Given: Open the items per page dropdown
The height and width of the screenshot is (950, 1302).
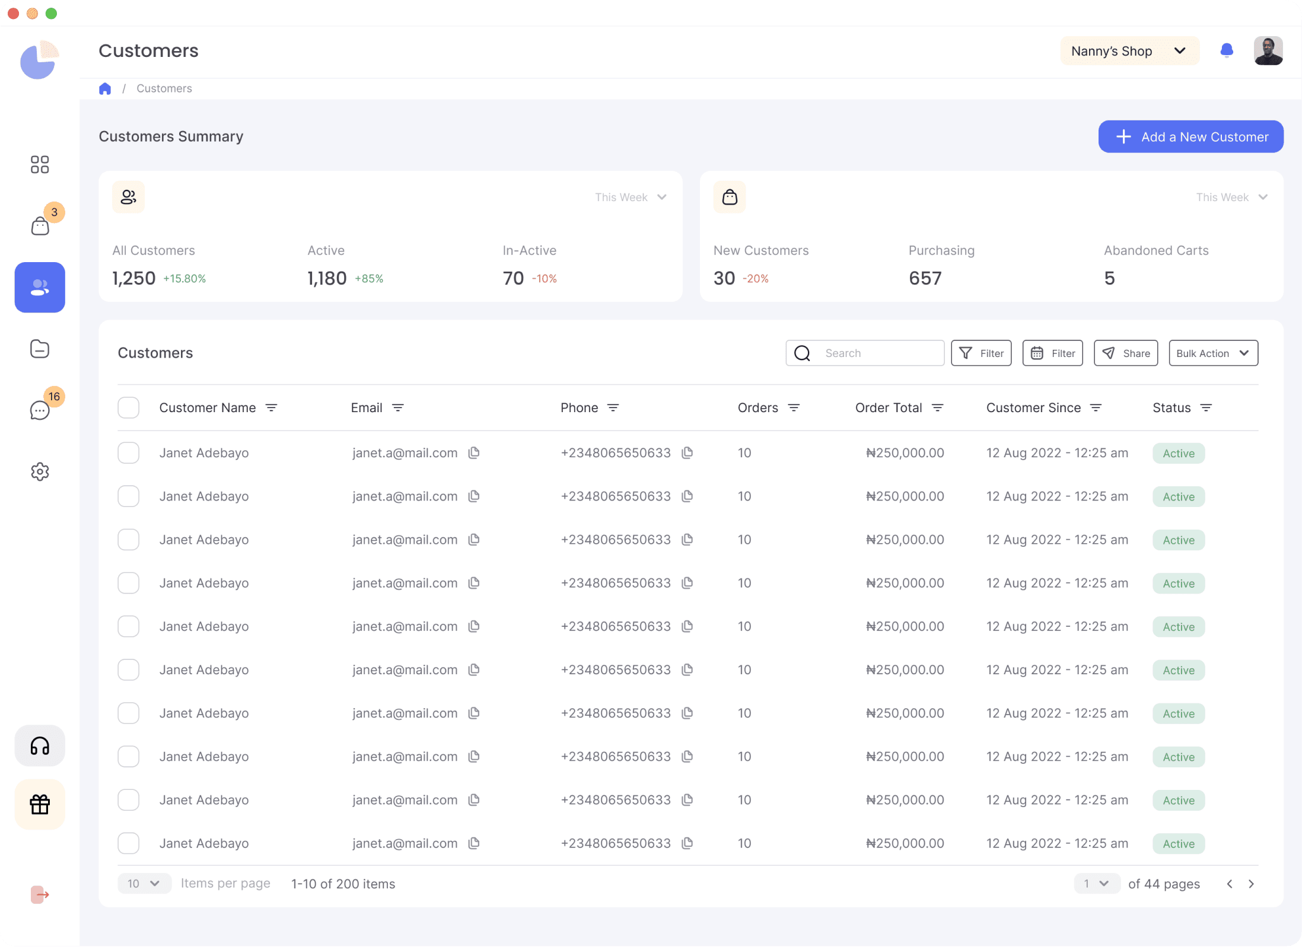Looking at the screenshot, I should tap(144, 883).
